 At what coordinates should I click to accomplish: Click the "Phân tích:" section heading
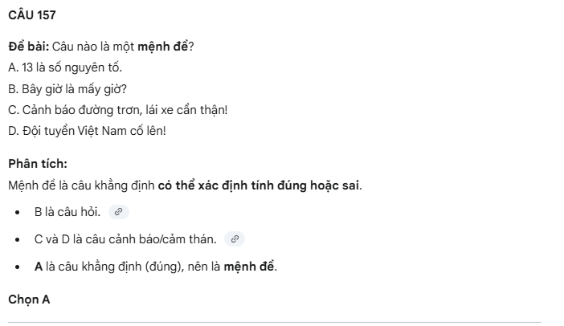[38, 164]
